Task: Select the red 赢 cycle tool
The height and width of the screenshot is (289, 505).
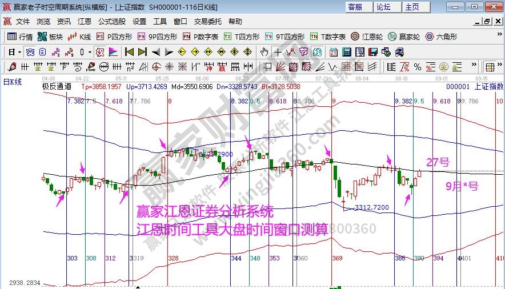Action: tap(222, 67)
